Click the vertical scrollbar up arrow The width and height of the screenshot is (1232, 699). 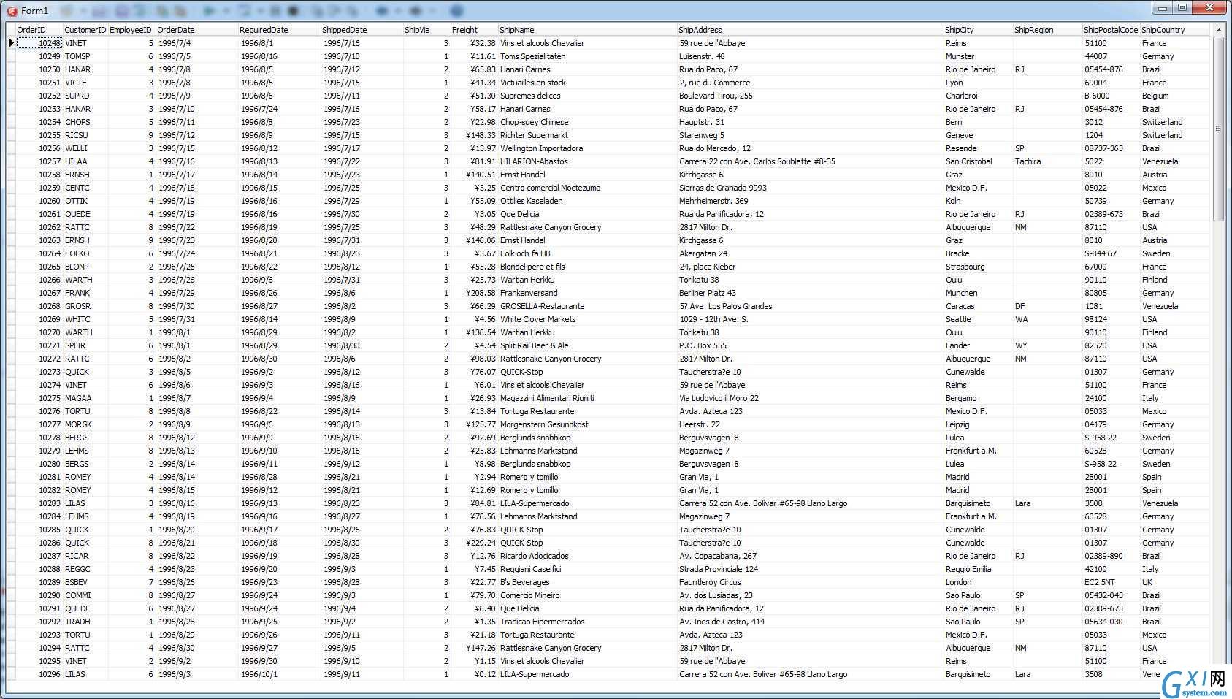(1218, 30)
